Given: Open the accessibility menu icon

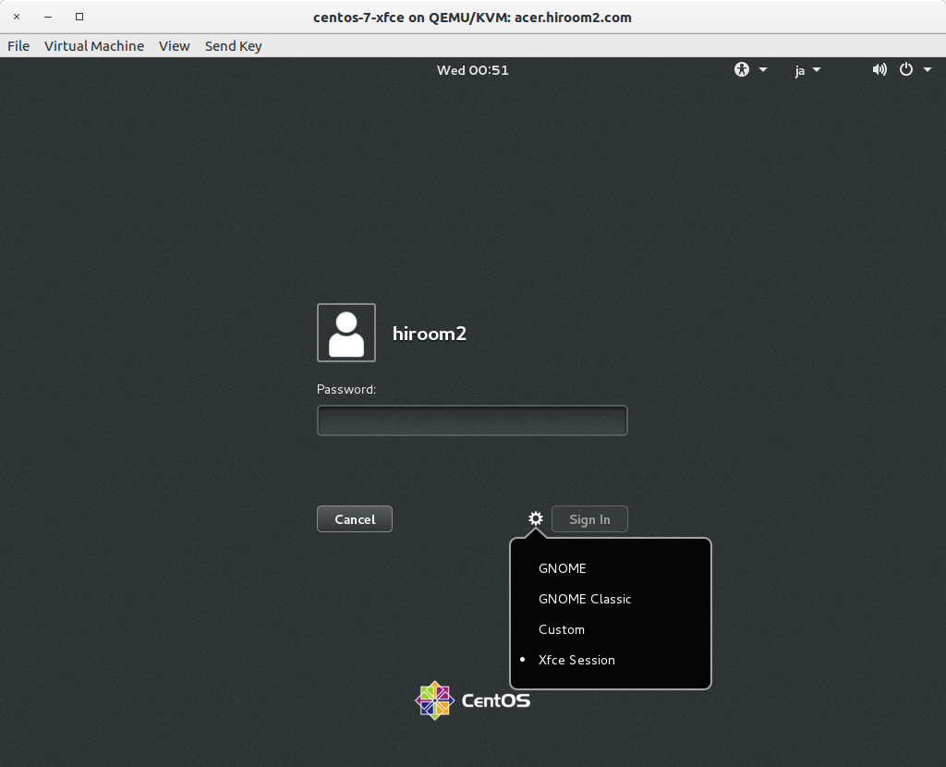Looking at the screenshot, I should (x=741, y=69).
